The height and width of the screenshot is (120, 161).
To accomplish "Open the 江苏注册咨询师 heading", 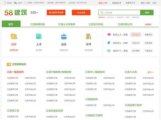I will tap(54, 111).
